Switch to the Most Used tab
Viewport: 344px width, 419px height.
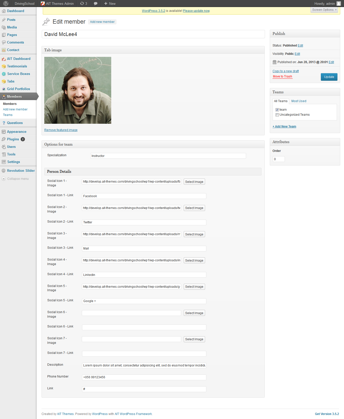coord(299,101)
